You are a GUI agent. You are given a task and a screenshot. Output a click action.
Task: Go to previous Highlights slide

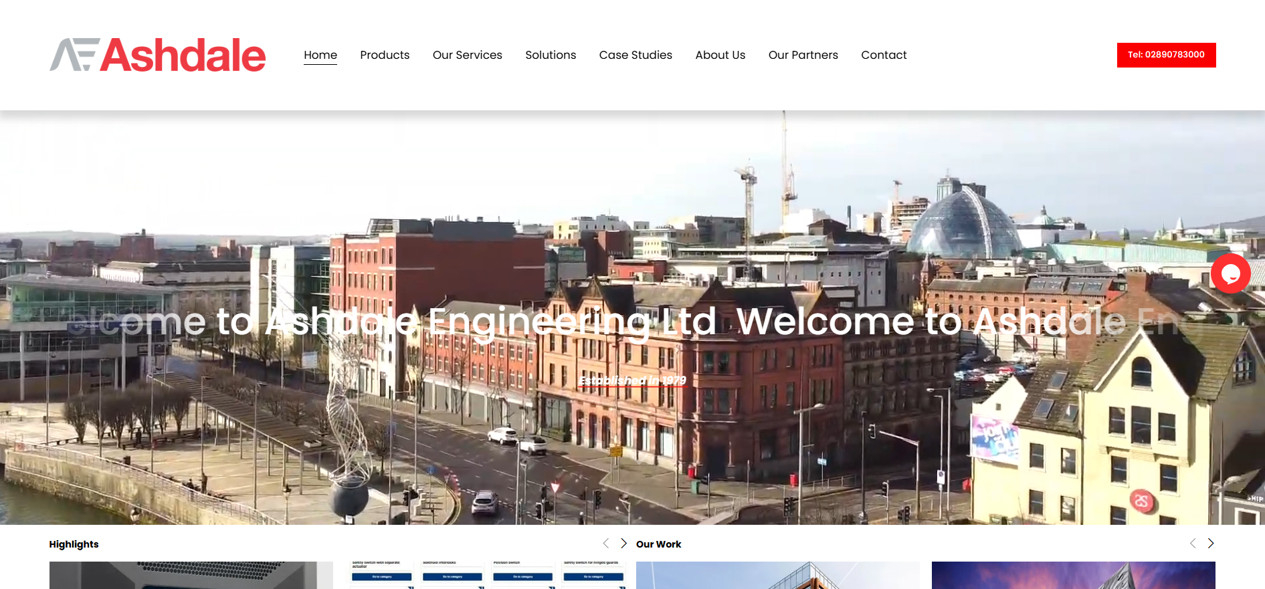[x=606, y=544]
